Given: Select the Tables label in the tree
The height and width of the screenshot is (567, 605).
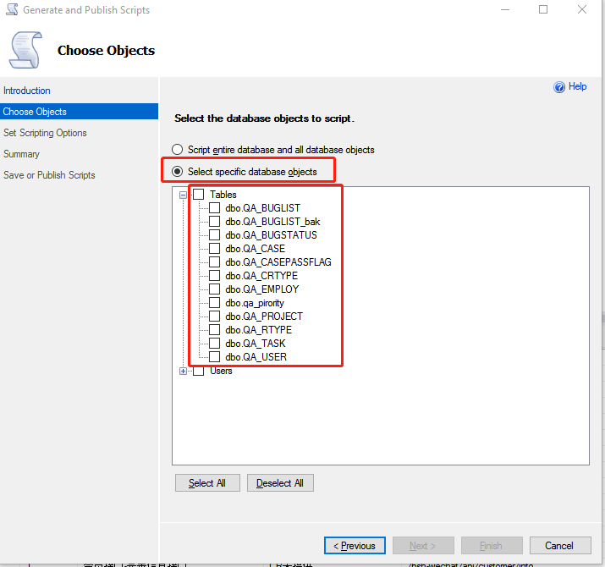Looking at the screenshot, I should click(x=223, y=195).
